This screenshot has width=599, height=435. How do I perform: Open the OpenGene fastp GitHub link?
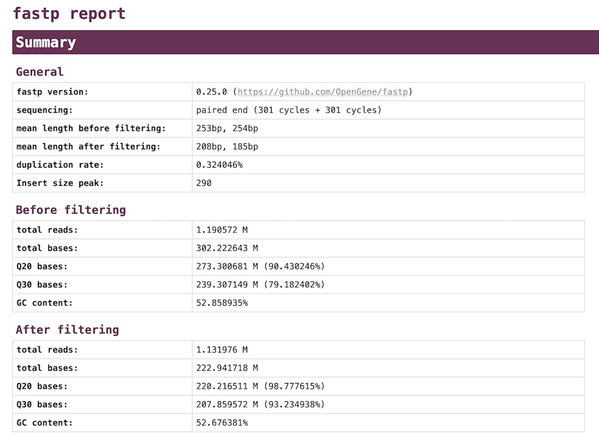323,92
